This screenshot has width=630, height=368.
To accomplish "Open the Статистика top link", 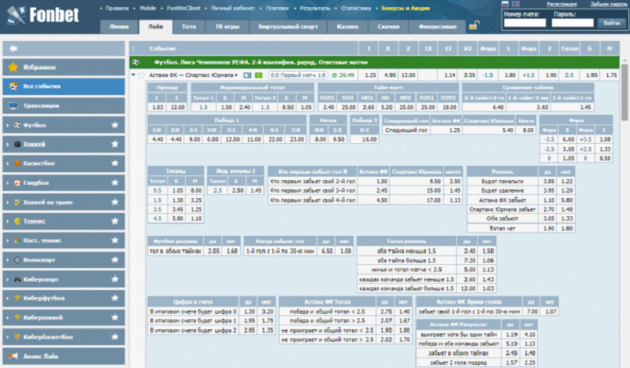I will (356, 8).
